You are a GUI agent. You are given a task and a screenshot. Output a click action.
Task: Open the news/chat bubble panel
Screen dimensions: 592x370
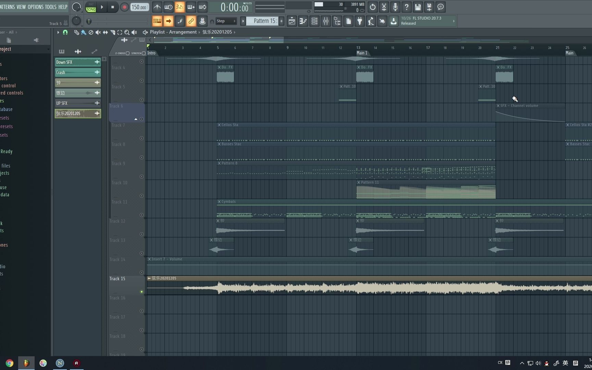(441, 7)
